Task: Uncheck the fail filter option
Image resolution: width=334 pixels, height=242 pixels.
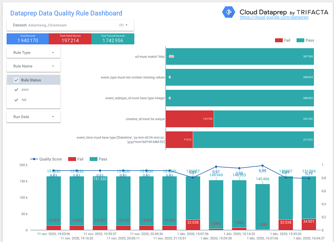Action: 16,100
